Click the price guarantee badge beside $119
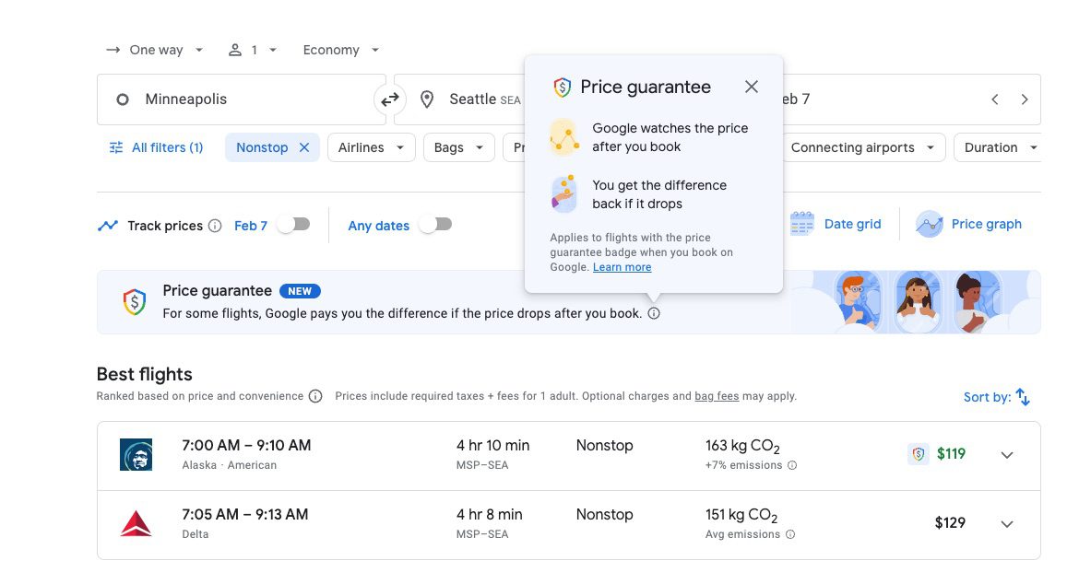The height and width of the screenshot is (584, 1079). (x=918, y=453)
